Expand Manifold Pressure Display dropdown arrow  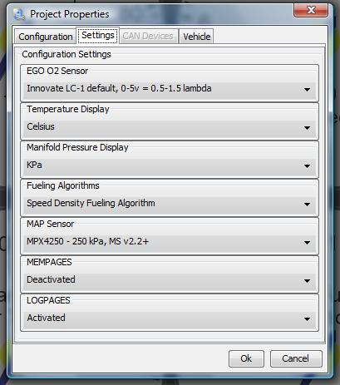click(307, 166)
